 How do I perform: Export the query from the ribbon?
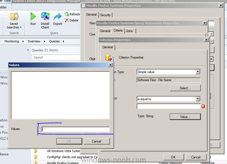click(58, 19)
